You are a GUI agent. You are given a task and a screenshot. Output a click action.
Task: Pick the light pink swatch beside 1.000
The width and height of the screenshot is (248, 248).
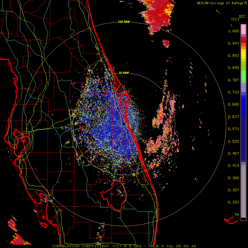pos(243,29)
